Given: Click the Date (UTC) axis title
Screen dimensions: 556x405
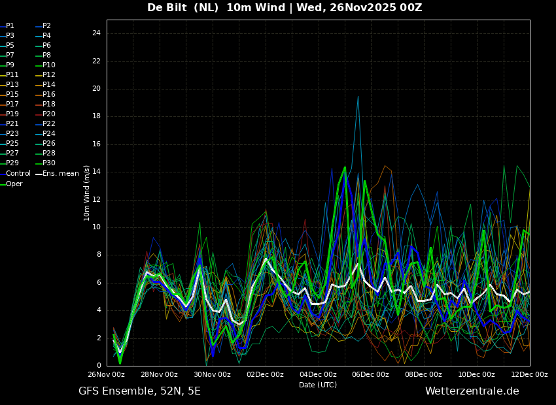Looking at the screenshot, I should click(x=318, y=385).
